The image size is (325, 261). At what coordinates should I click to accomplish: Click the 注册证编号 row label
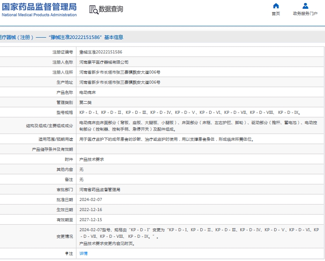(63, 52)
